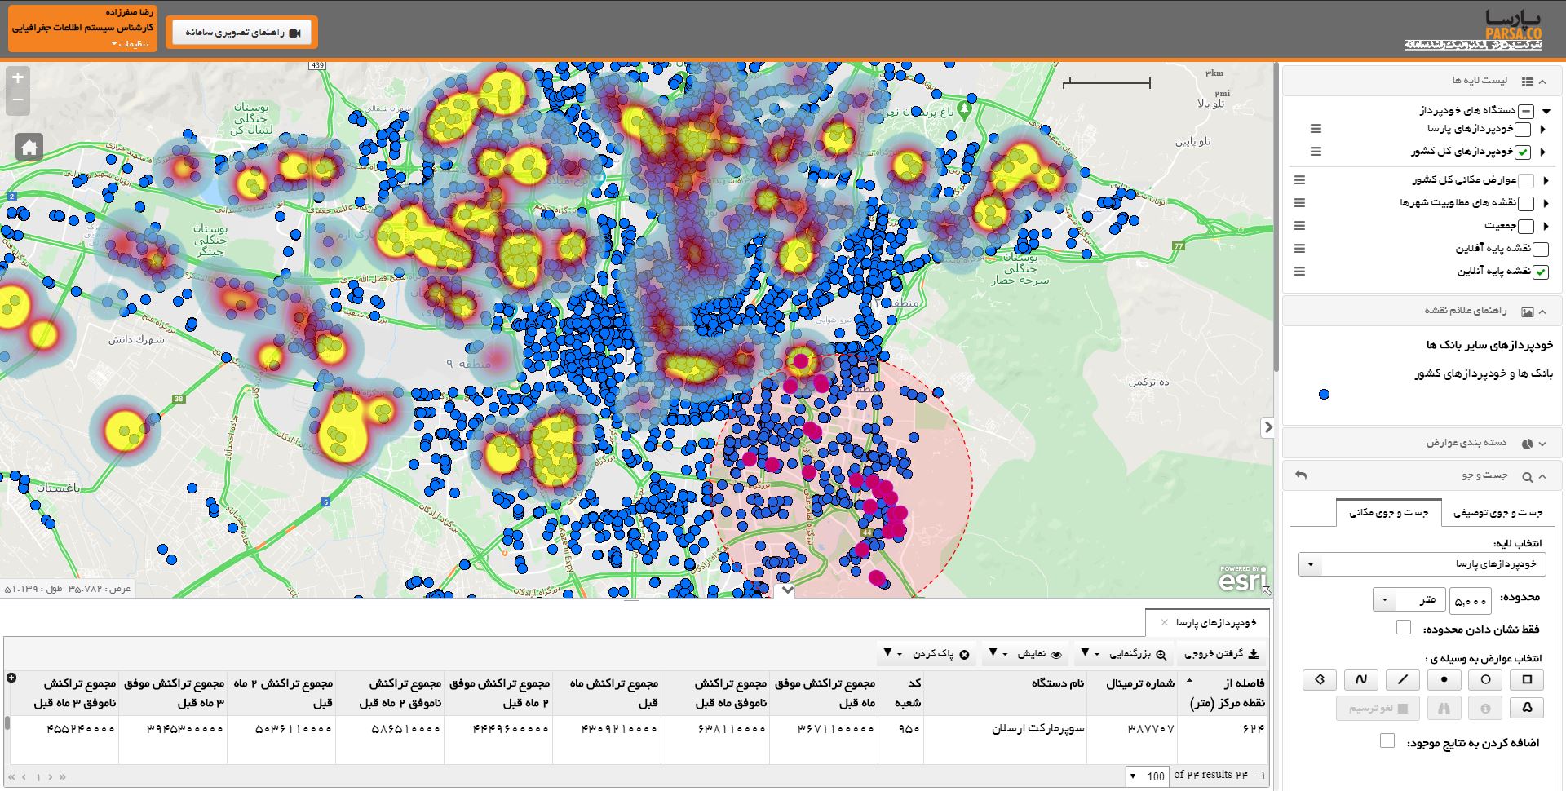
Task: Sort by فاصله از نقطه مرکز column
Action: tap(1223, 693)
